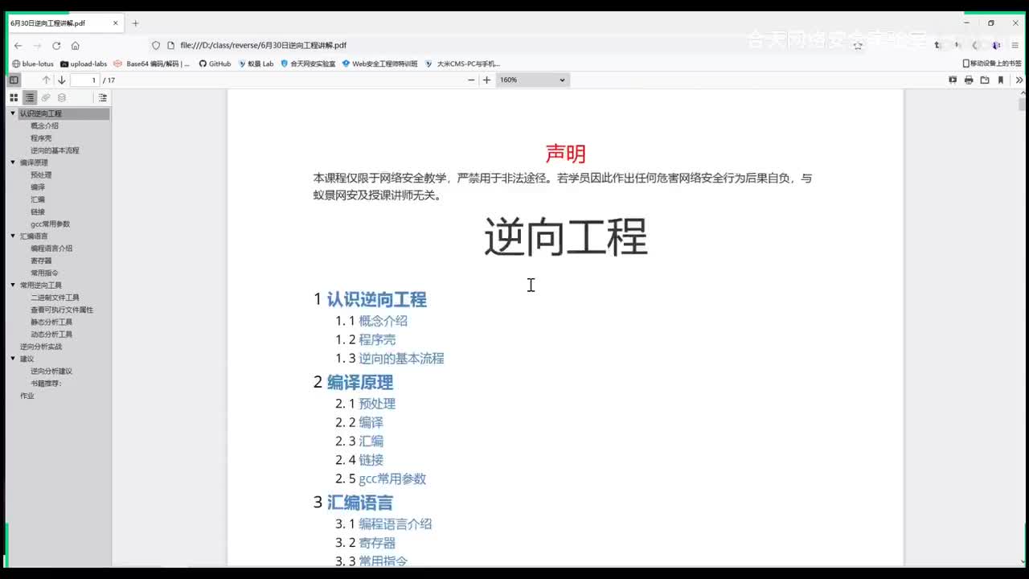Show attachments in sidebar

pos(46,97)
